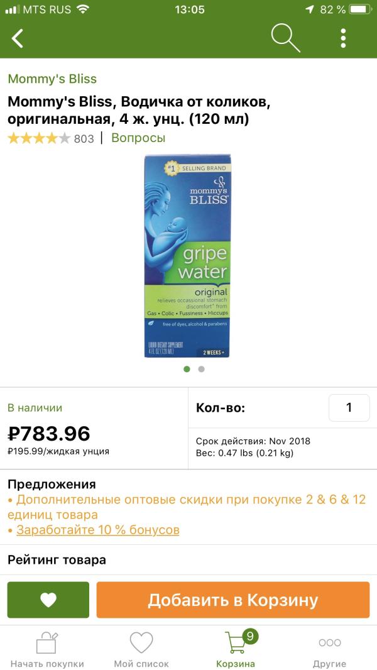Tap the star rating of product
The height and width of the screenshot is (670, 377).
[38, 138]
